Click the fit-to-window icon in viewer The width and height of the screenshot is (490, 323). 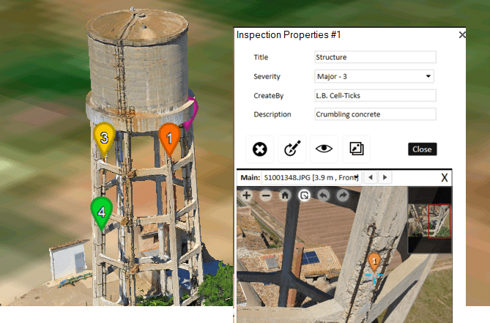pyautogui.click(x=304, y=196)
